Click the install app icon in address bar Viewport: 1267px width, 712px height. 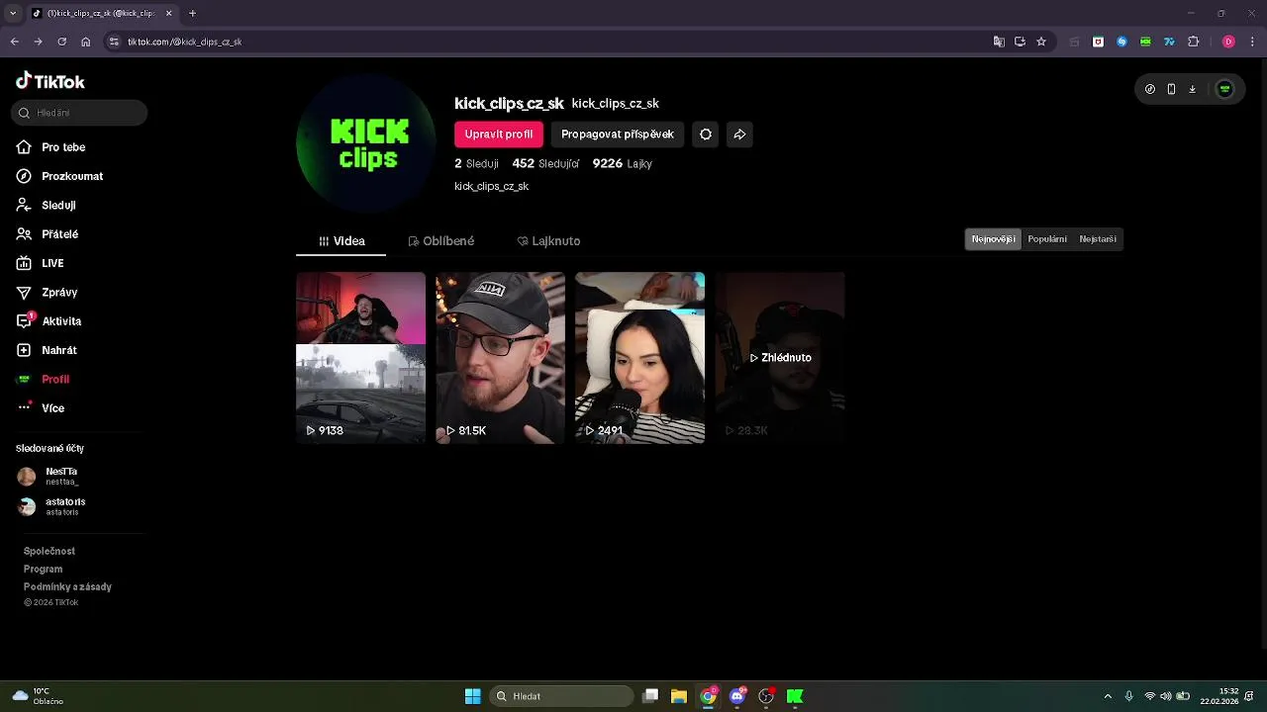(x=1020, y=42)
